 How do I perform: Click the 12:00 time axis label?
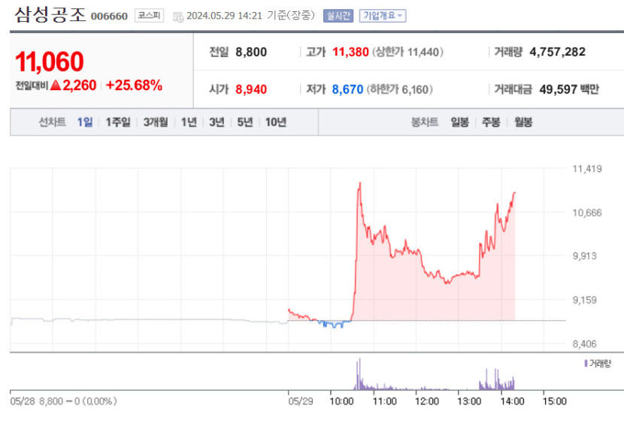coord(426,401)
